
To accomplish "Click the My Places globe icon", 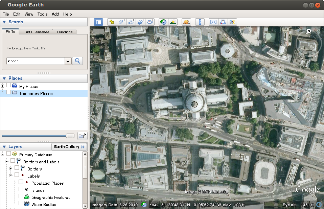I will (15, 86).
